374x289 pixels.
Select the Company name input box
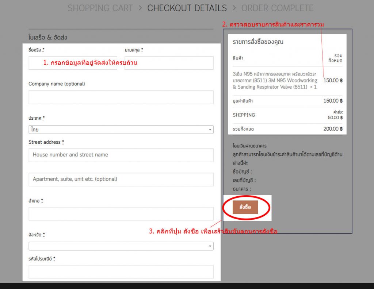click(121, 97)
